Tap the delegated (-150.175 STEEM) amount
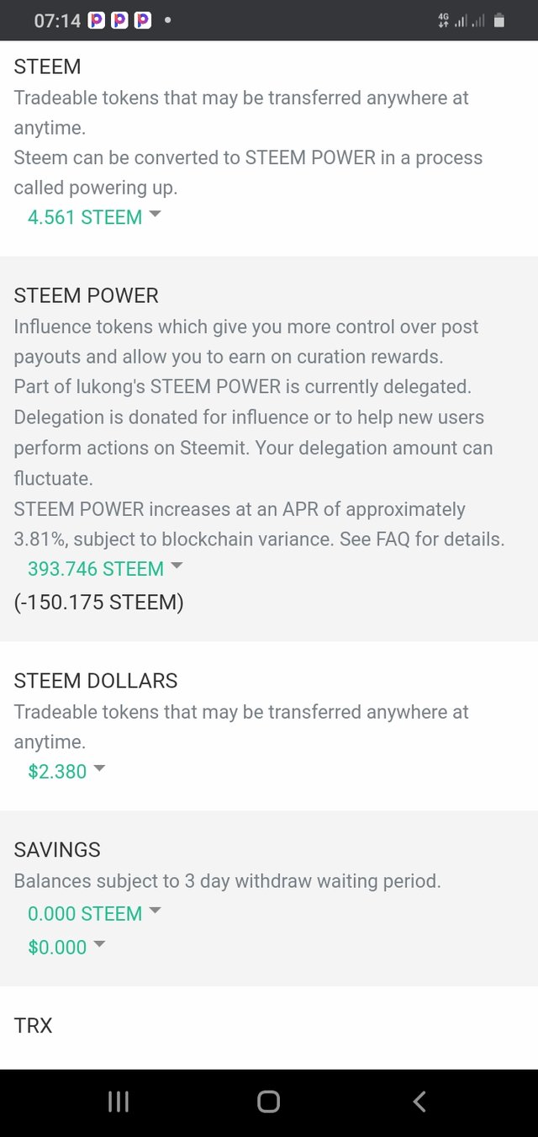 [x=99, y=602]
